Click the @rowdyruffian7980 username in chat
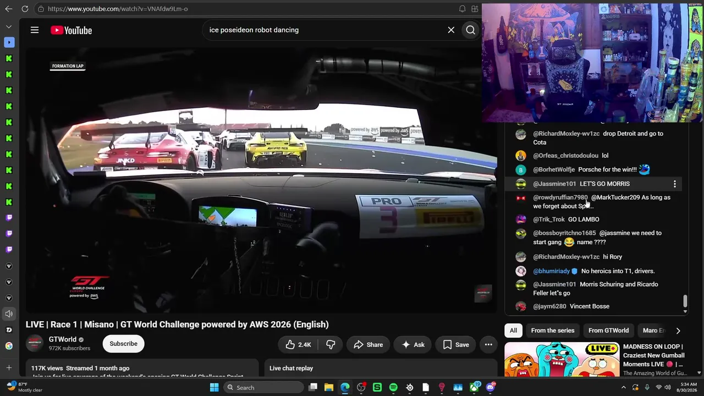 coord(560,197)
